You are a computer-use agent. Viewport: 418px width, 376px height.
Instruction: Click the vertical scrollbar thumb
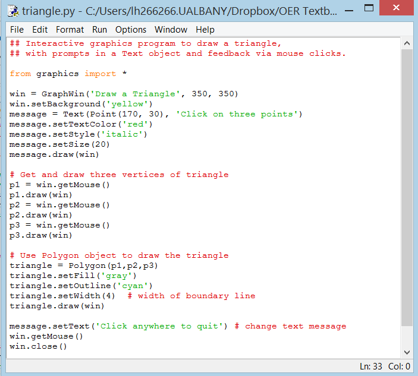407,188
